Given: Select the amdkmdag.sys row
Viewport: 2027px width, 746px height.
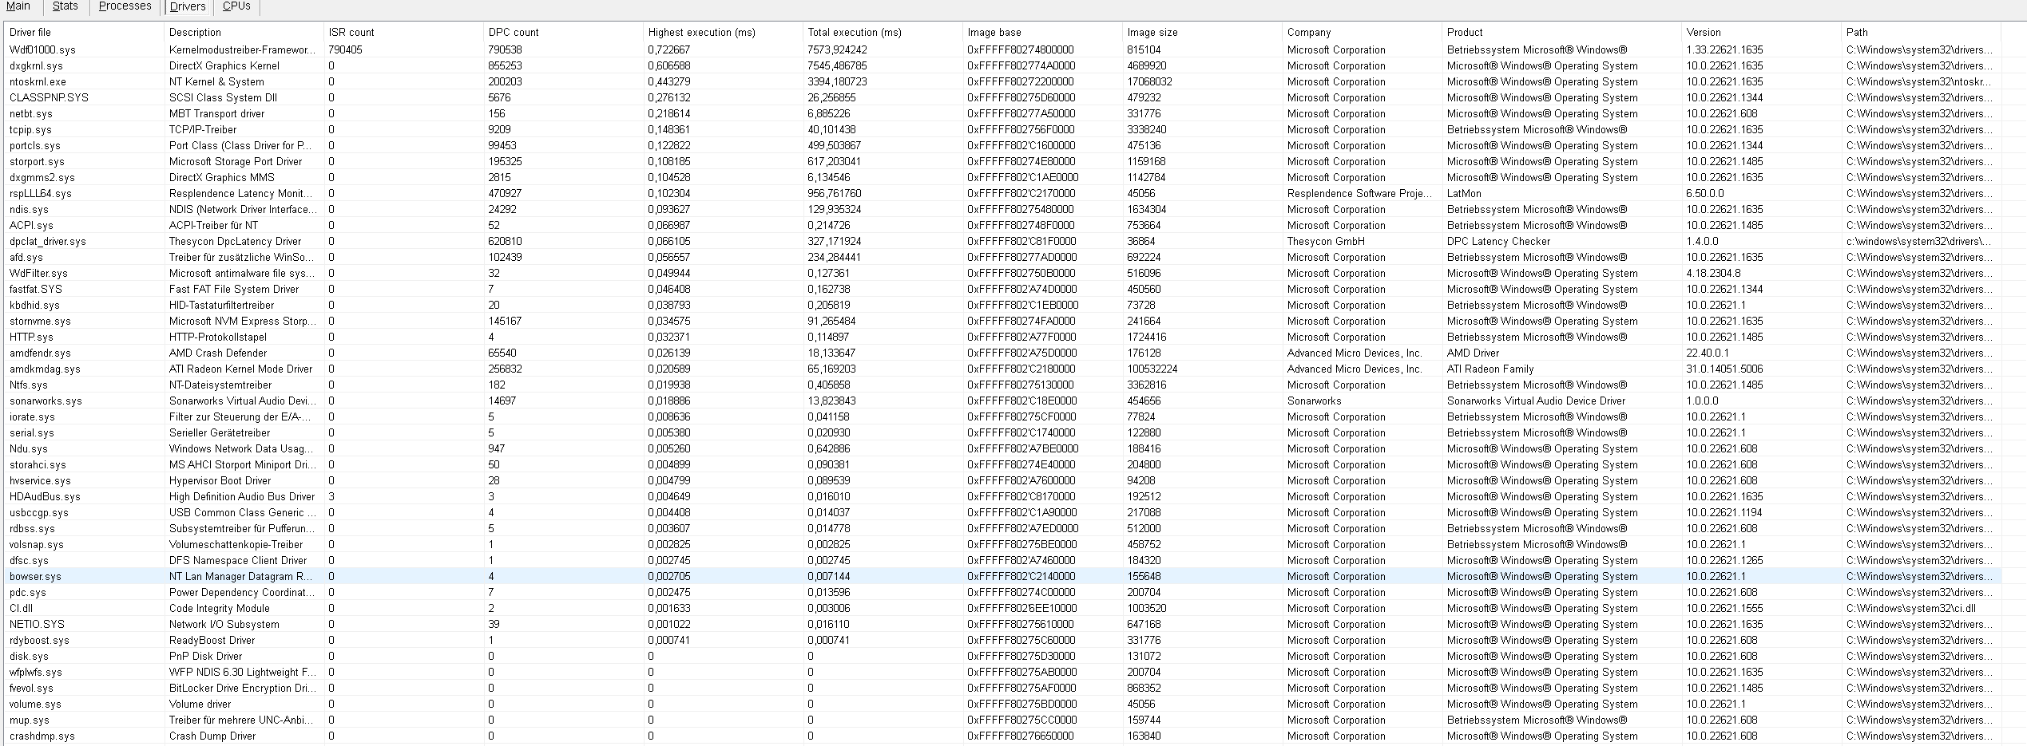Looking at the screenshot, I should 1002,369.
